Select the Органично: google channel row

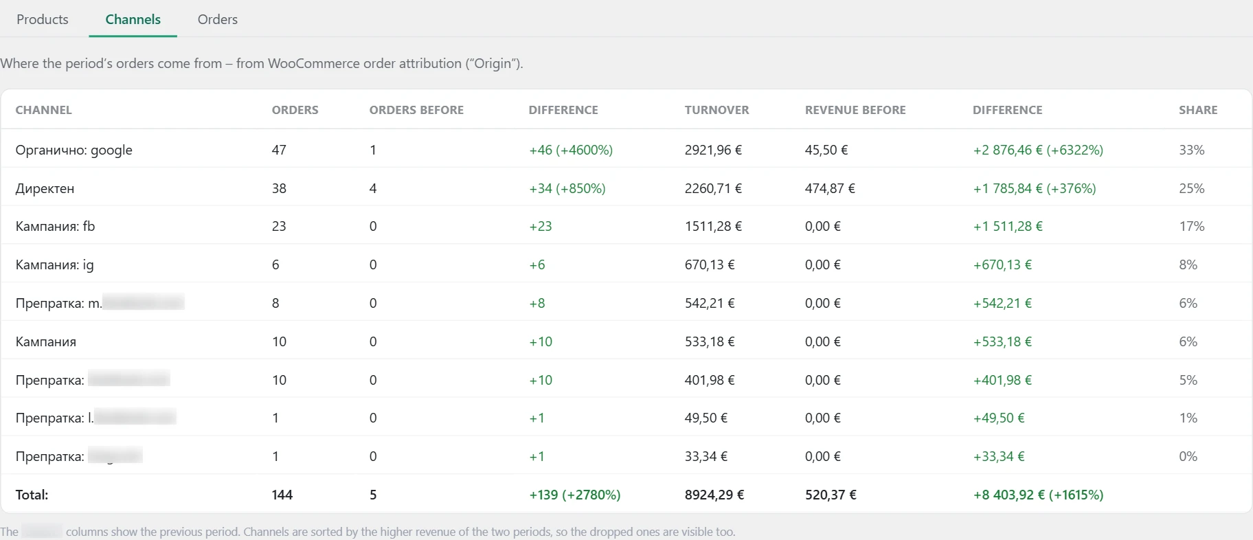coord(626,150)
